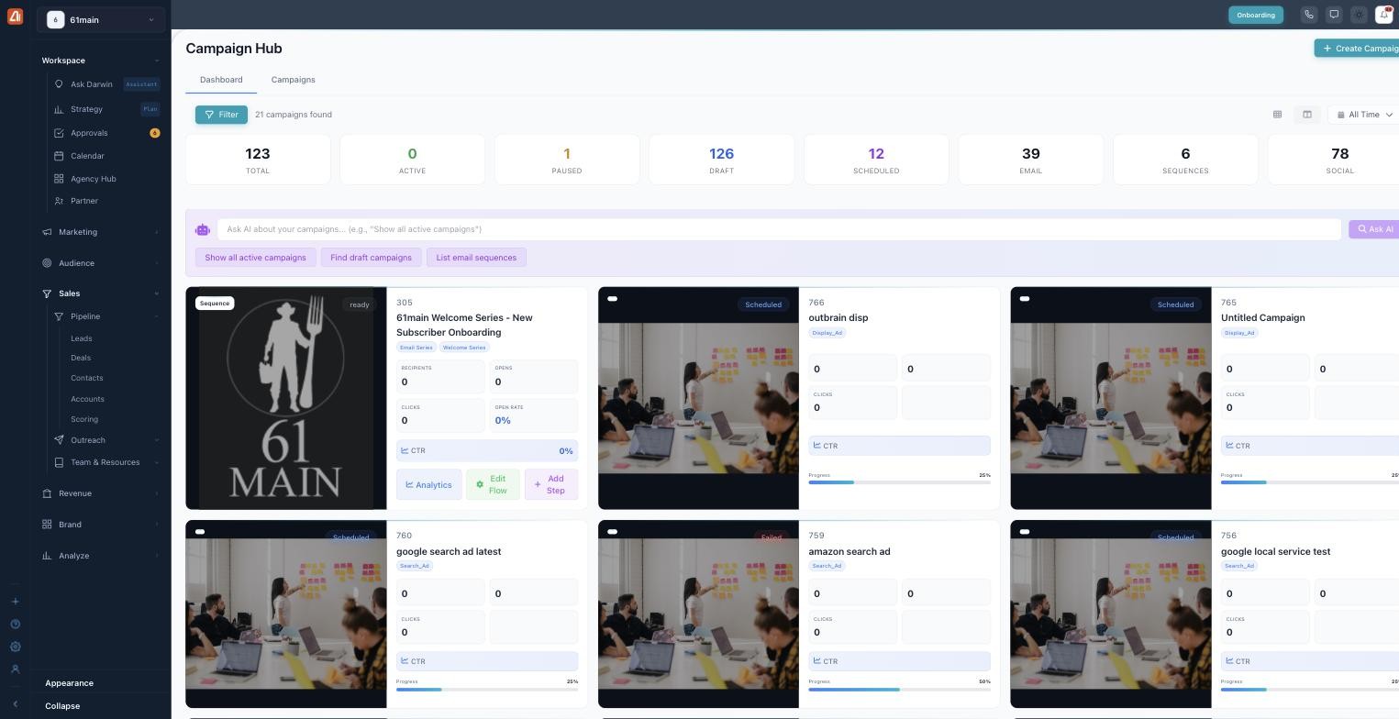Open the user profile icon in left rail
Image resolution: width=1399 pixels, height=719 pixels.
[x=15, y=669]
